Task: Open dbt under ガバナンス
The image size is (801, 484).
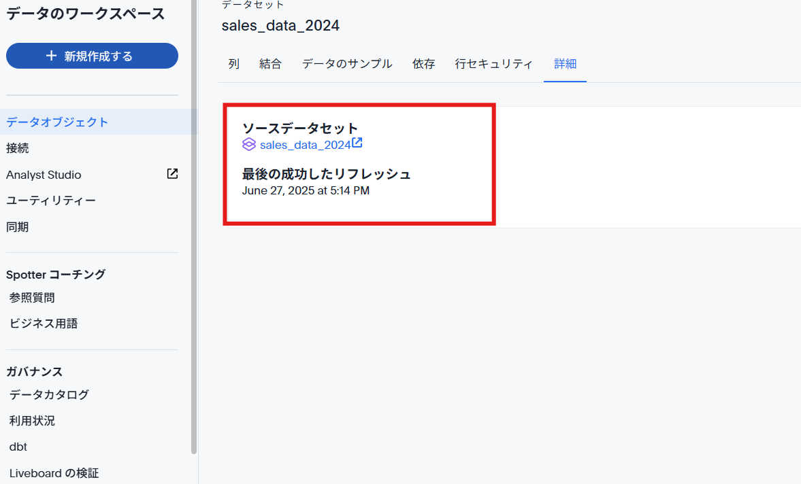Action: [18, 447]
